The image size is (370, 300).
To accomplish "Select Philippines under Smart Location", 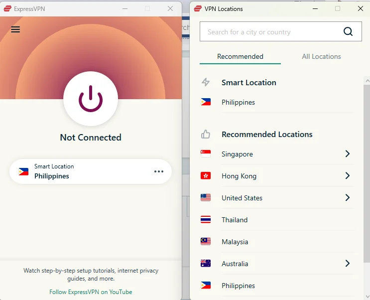I will coord(277,102).
